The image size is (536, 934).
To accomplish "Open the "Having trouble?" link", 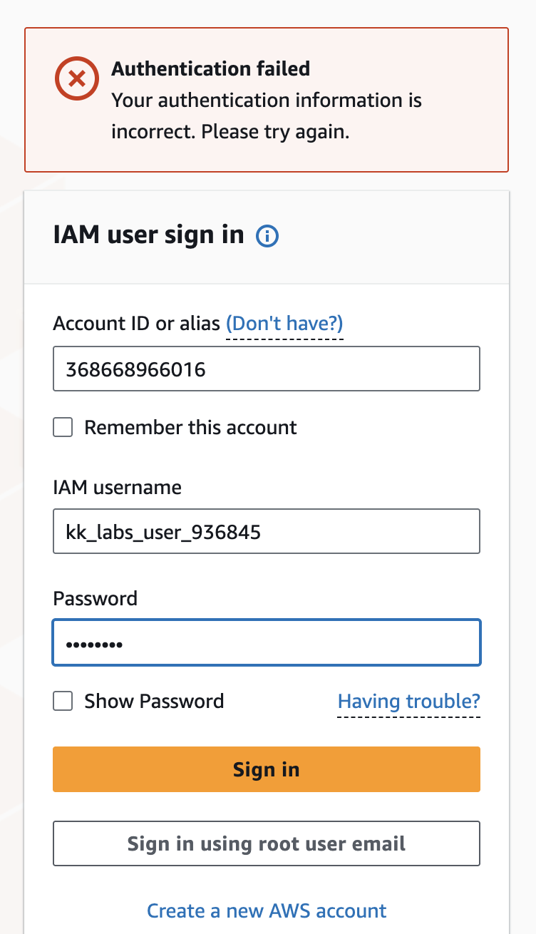I will pos(408,702).
